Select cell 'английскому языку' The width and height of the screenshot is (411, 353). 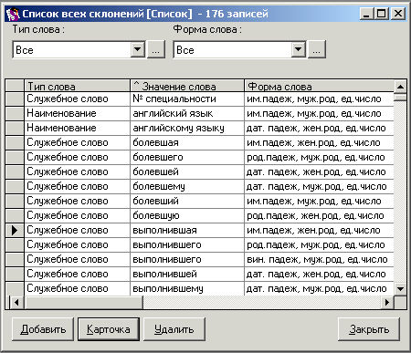(187, 128)
